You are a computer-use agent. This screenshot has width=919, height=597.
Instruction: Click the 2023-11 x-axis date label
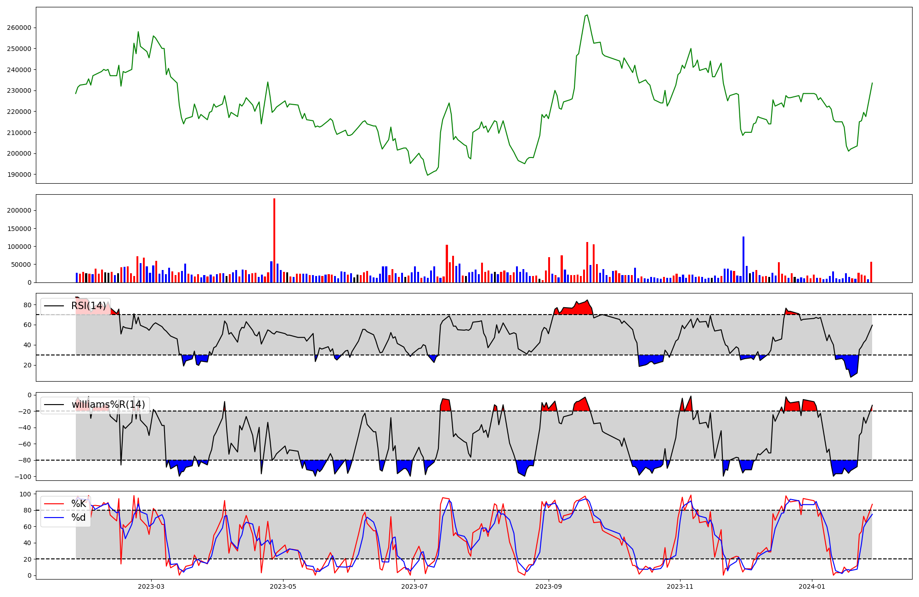[680, 586]
